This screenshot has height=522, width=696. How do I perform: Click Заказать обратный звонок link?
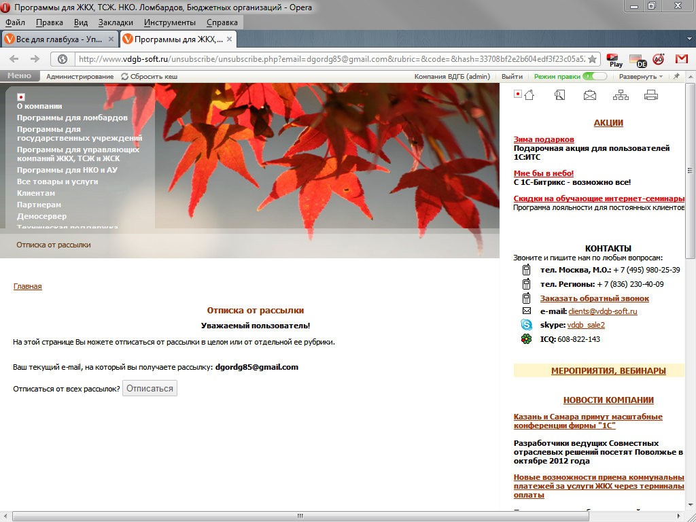tap(594, 298)
